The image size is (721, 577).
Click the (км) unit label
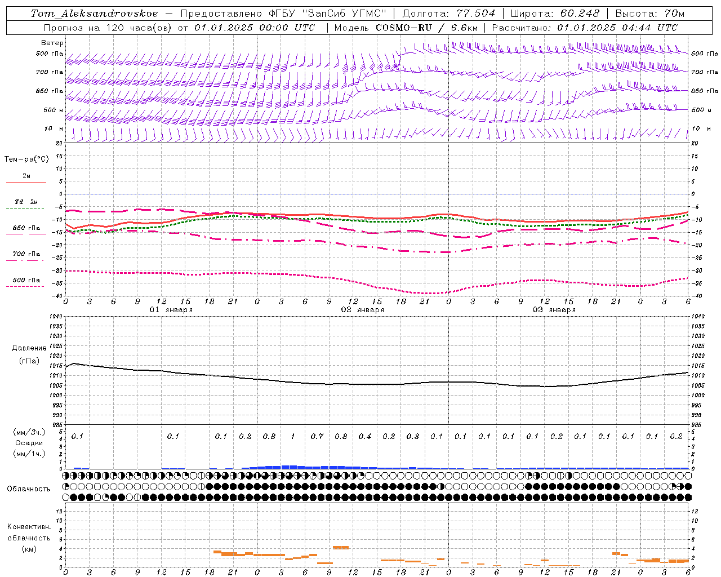point(29,549)
